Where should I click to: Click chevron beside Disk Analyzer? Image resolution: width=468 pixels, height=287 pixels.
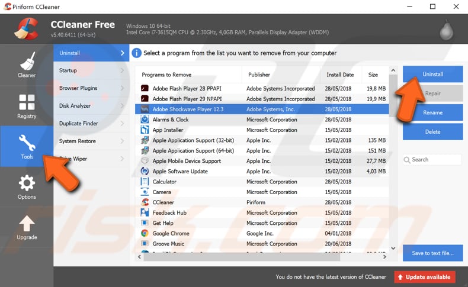[x=123, y=106]
